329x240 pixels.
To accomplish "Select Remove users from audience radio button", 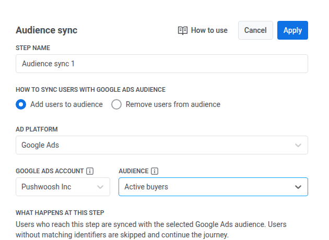I will tap(116, 104).
